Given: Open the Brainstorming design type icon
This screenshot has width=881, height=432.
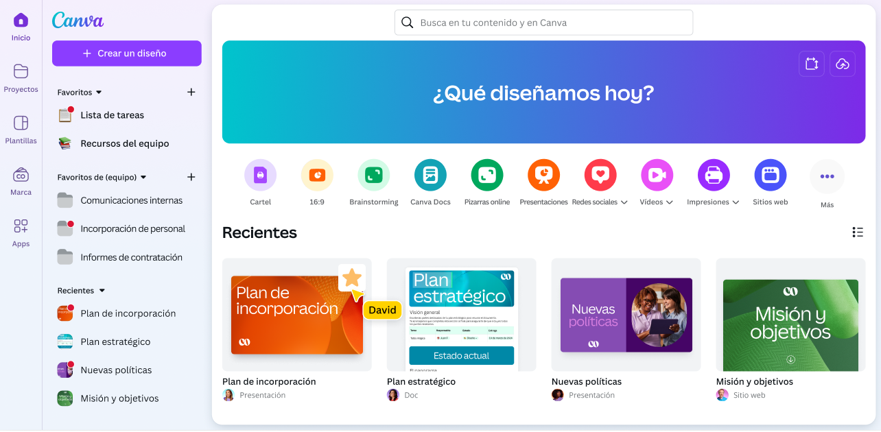Looking at the screenshot, I should (x=373, y=175).
